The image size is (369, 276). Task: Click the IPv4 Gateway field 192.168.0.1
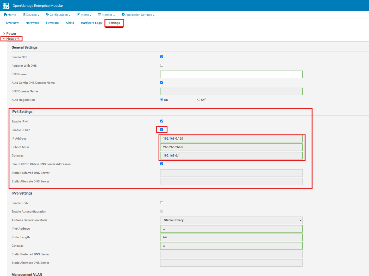click(231, 156)
